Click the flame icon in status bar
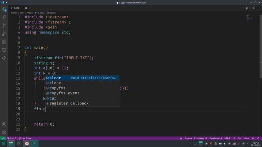262x147 pixels. tap(181, 138)
